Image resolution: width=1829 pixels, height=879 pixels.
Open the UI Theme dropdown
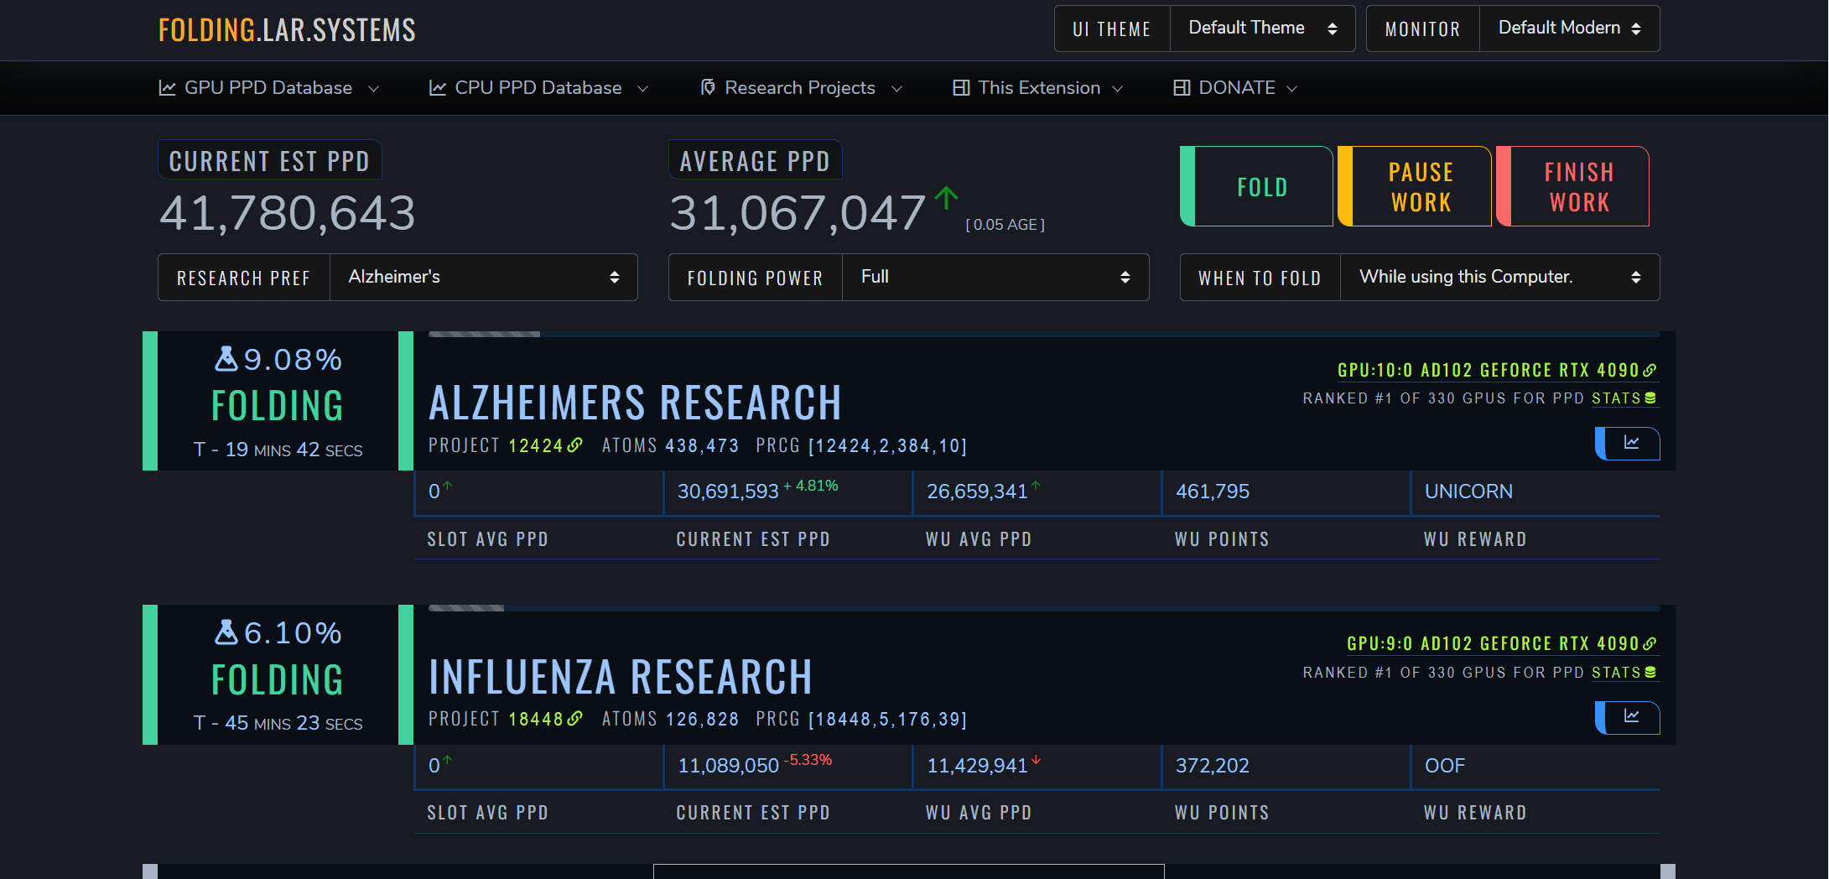pyautogui.click(x=1262, y=29)
